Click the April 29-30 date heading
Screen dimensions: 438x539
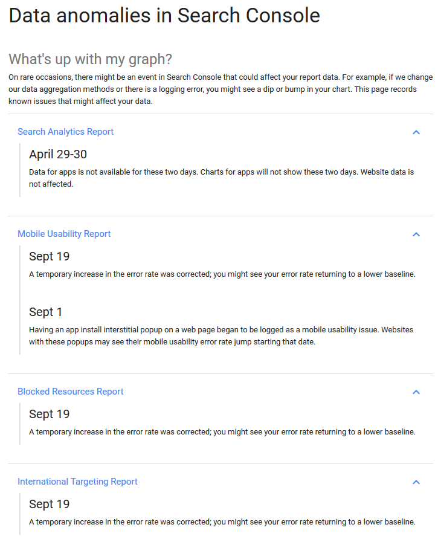click(x=58, y=154)
